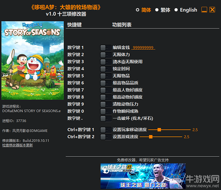221x190 pixels.
Task: Enable 无限体力 toggle
Action: (106, 55)
